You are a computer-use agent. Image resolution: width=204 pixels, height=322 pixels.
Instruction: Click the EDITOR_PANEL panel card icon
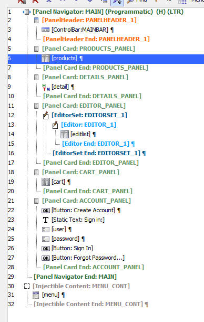pos(36,106)
